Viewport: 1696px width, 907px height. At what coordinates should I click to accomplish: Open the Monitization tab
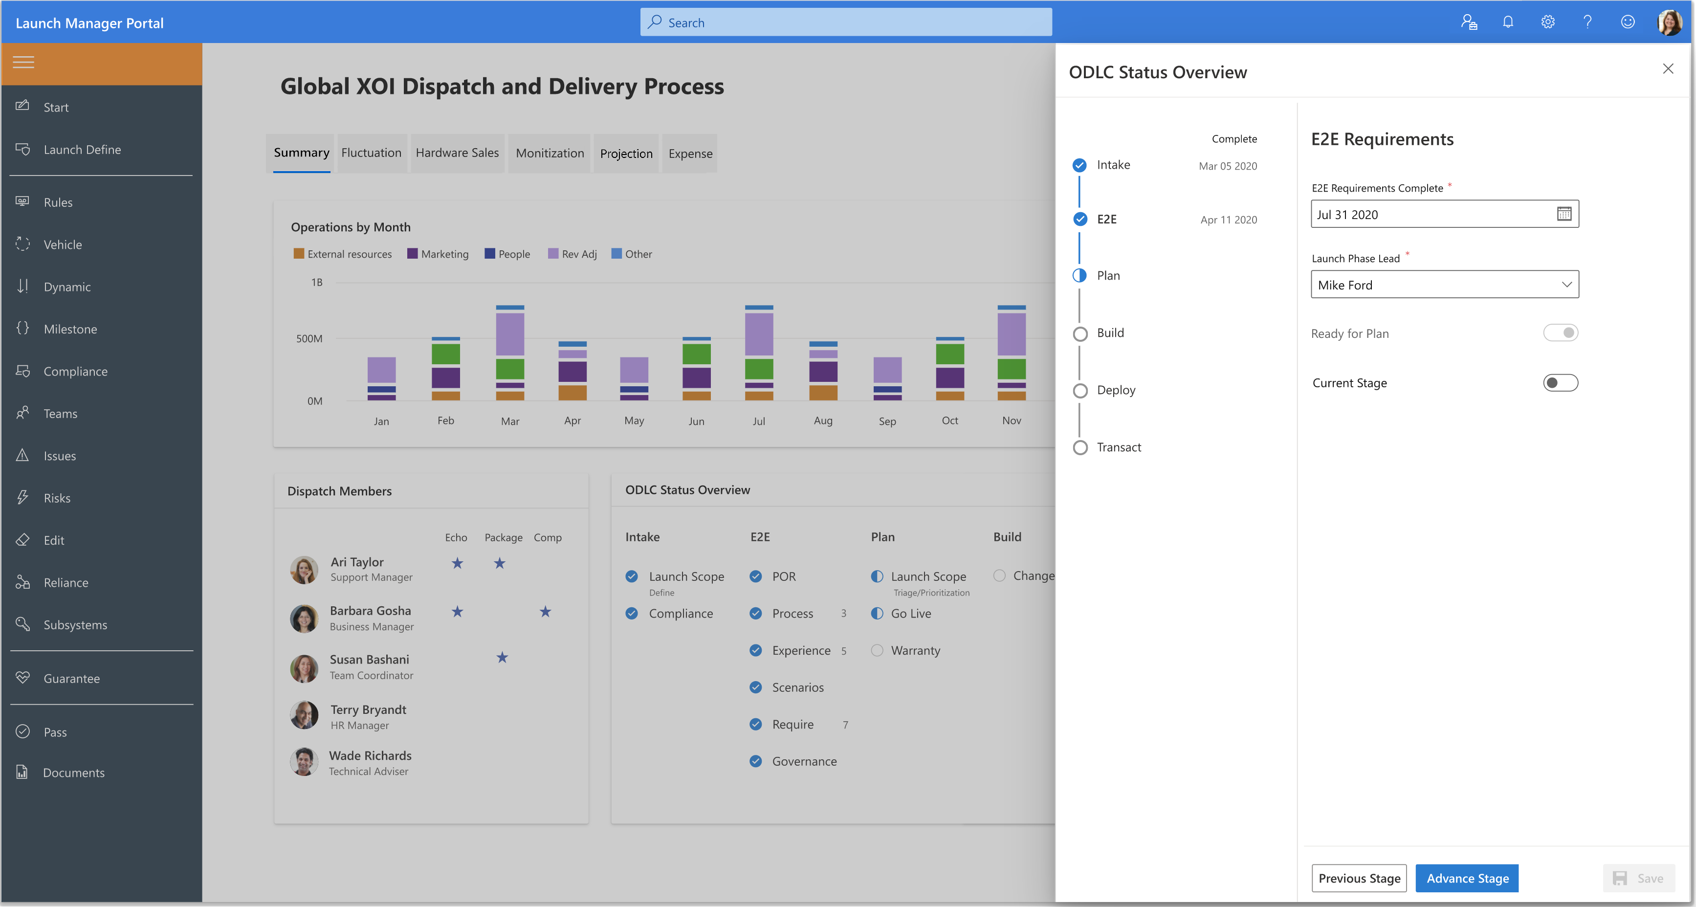point(550,153)
